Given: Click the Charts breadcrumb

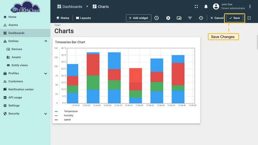Looking at the screenshot, I should tap(101, 6).
